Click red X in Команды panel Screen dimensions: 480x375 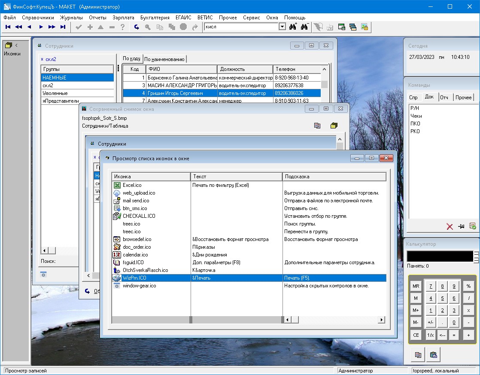tap(450, 226)
